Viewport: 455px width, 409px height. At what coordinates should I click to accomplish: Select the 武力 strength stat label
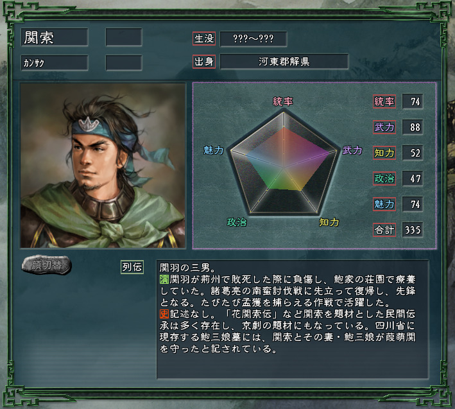click(384, 127)
